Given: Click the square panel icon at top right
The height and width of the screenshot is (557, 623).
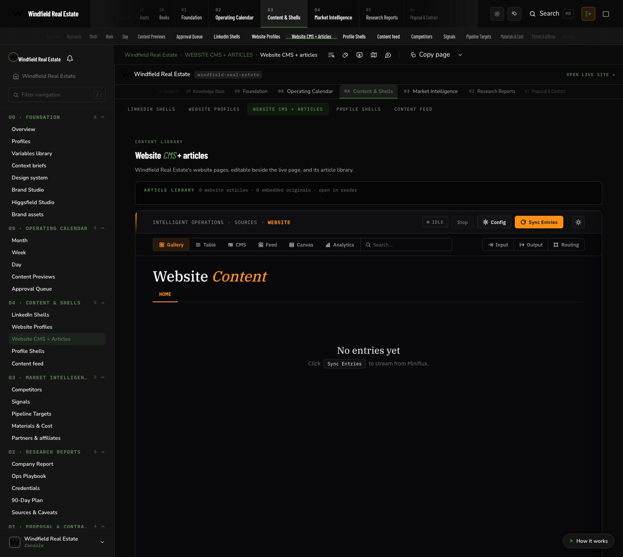Looking at the screenshot, I should coord(606,14).
